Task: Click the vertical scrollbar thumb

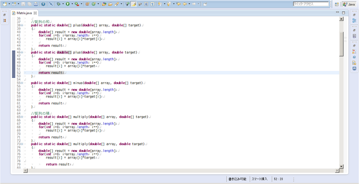Action: [341, 44]
